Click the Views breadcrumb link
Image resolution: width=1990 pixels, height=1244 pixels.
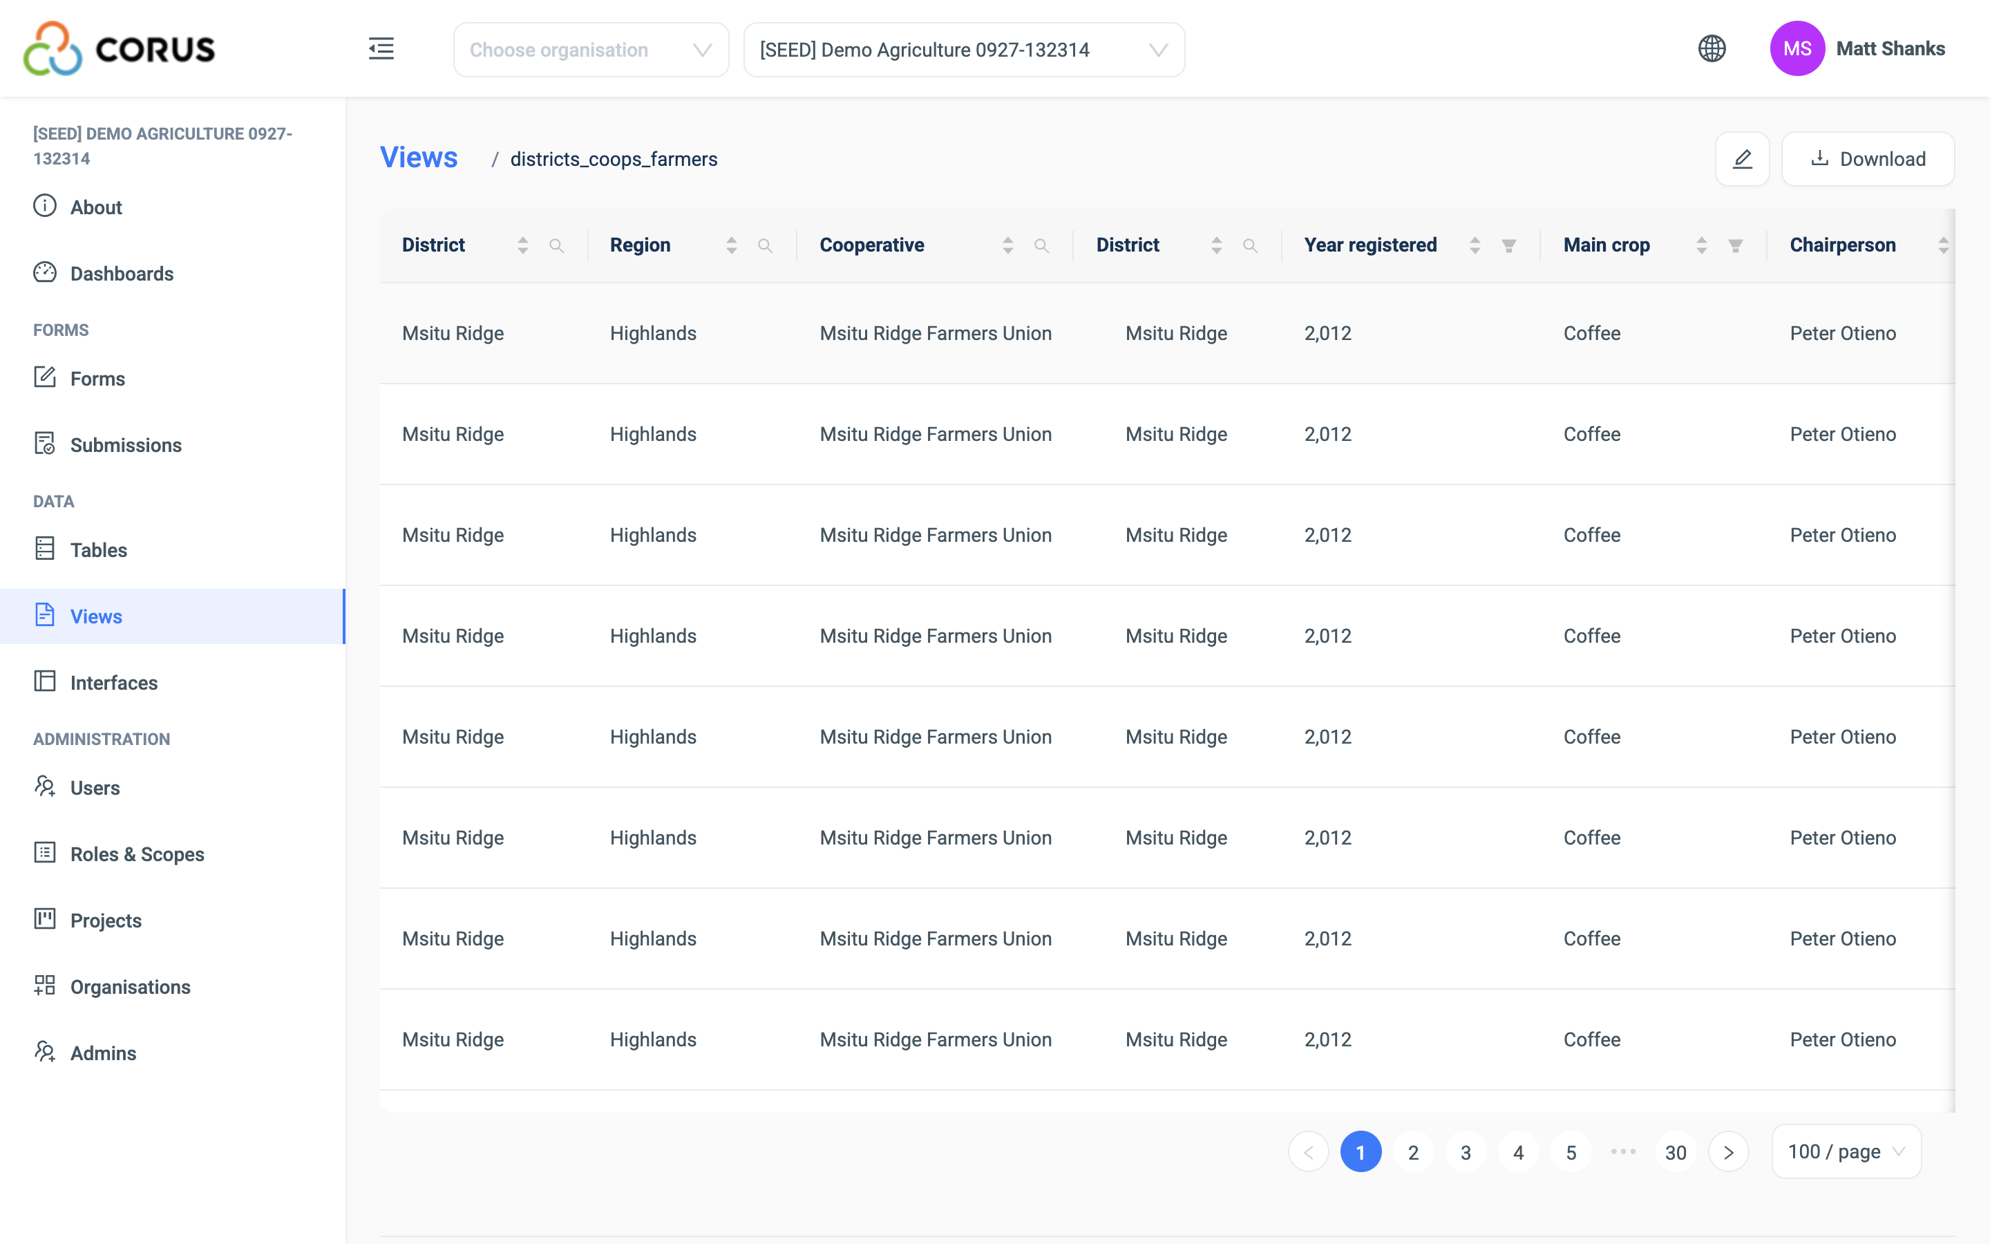[x=419, y=158]
